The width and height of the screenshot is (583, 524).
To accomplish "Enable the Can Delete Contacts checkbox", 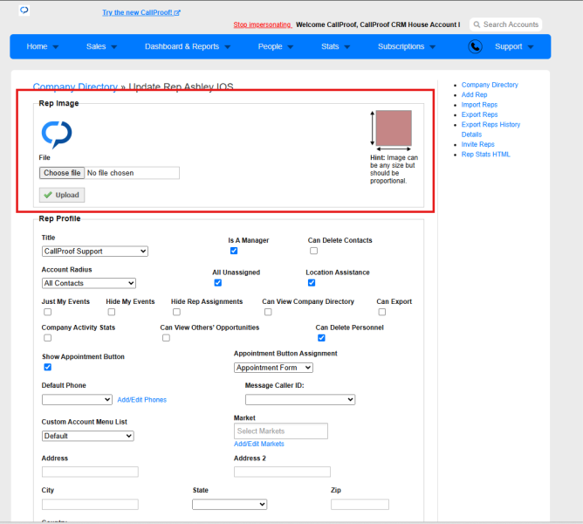I will point(314,251).
